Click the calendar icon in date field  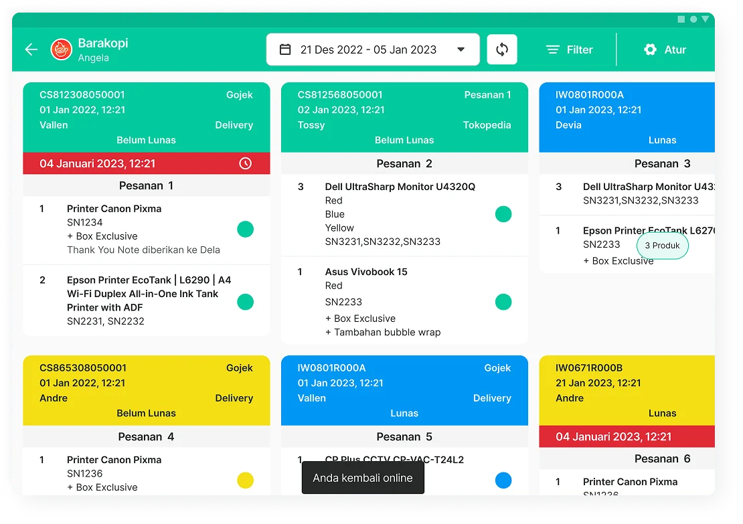coord(285,50)
